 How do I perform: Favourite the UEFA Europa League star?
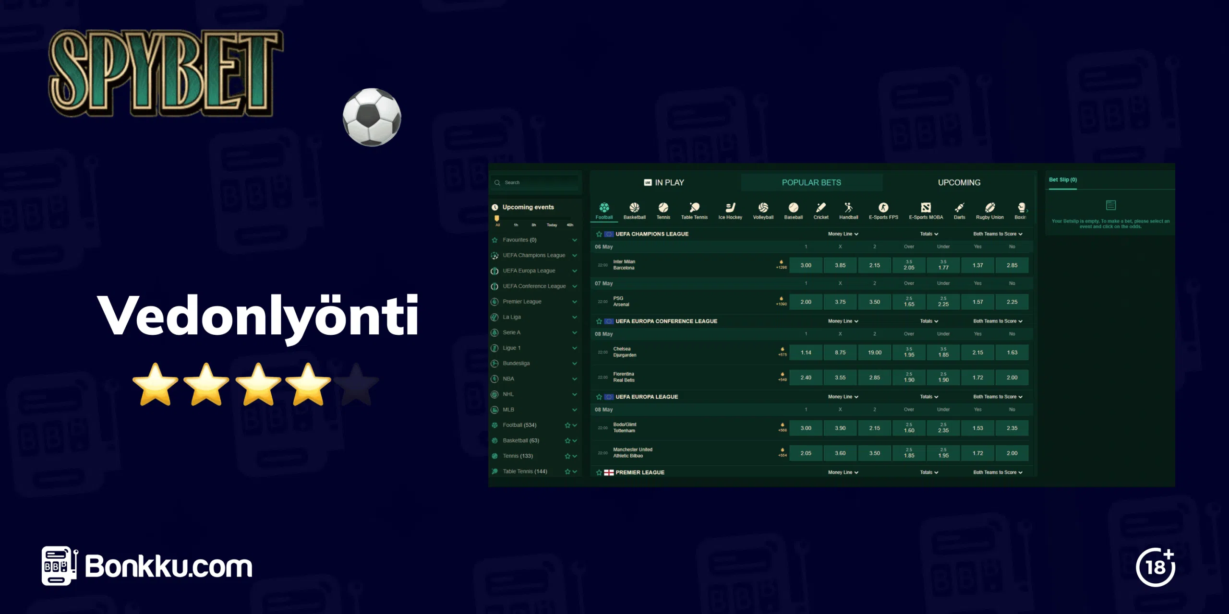coord(599,397)
